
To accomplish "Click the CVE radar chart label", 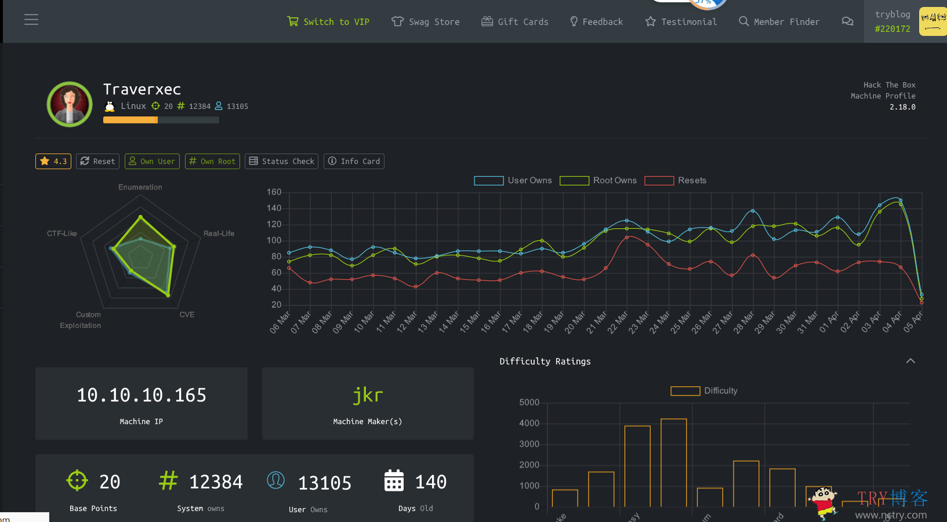I will 187,315.
